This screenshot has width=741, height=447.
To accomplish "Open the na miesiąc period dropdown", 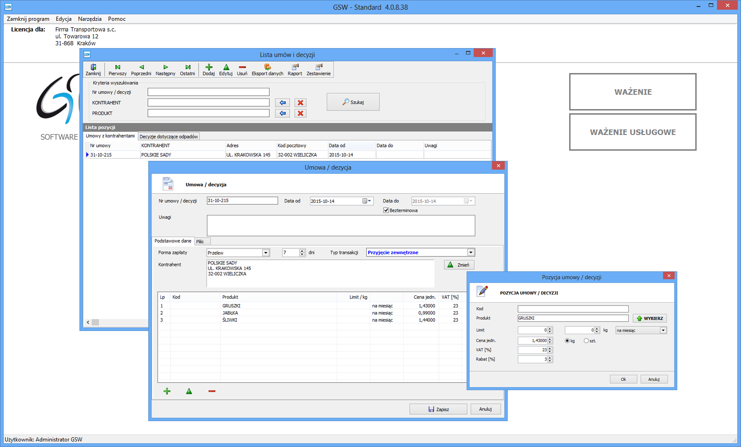I will [663, 331].
